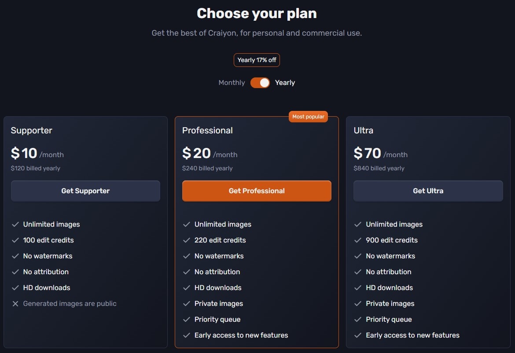The image size is (515, 353).
Task: Click Get Professional button
Action: (x=257, y=191)
